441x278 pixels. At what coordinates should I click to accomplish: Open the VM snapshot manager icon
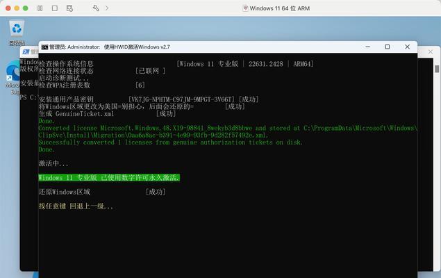pyautogui.click(x=69, y=8)
